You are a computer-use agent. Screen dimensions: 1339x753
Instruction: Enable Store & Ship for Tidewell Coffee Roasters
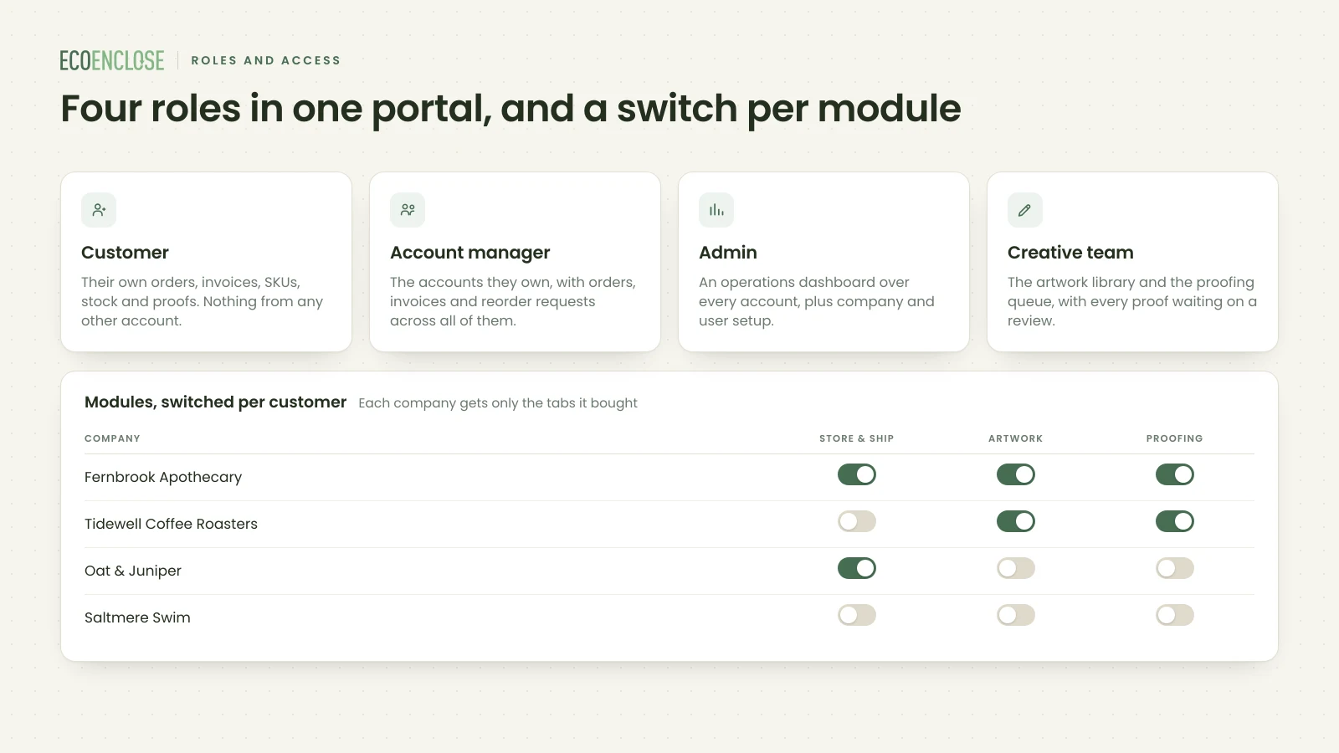click(x=857, y=521)
